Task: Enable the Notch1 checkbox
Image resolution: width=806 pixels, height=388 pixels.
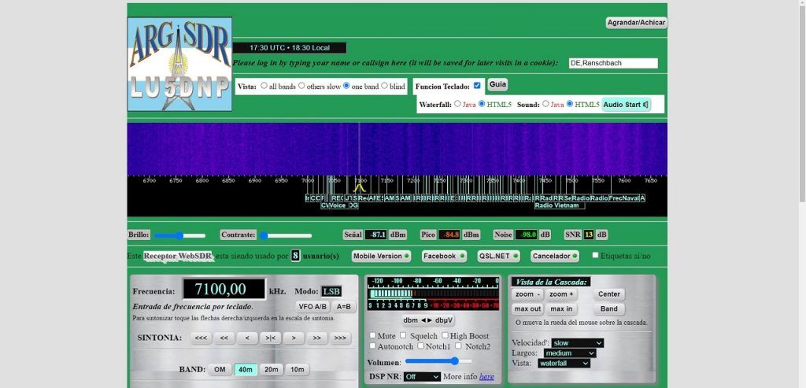Action: (420, 346)
